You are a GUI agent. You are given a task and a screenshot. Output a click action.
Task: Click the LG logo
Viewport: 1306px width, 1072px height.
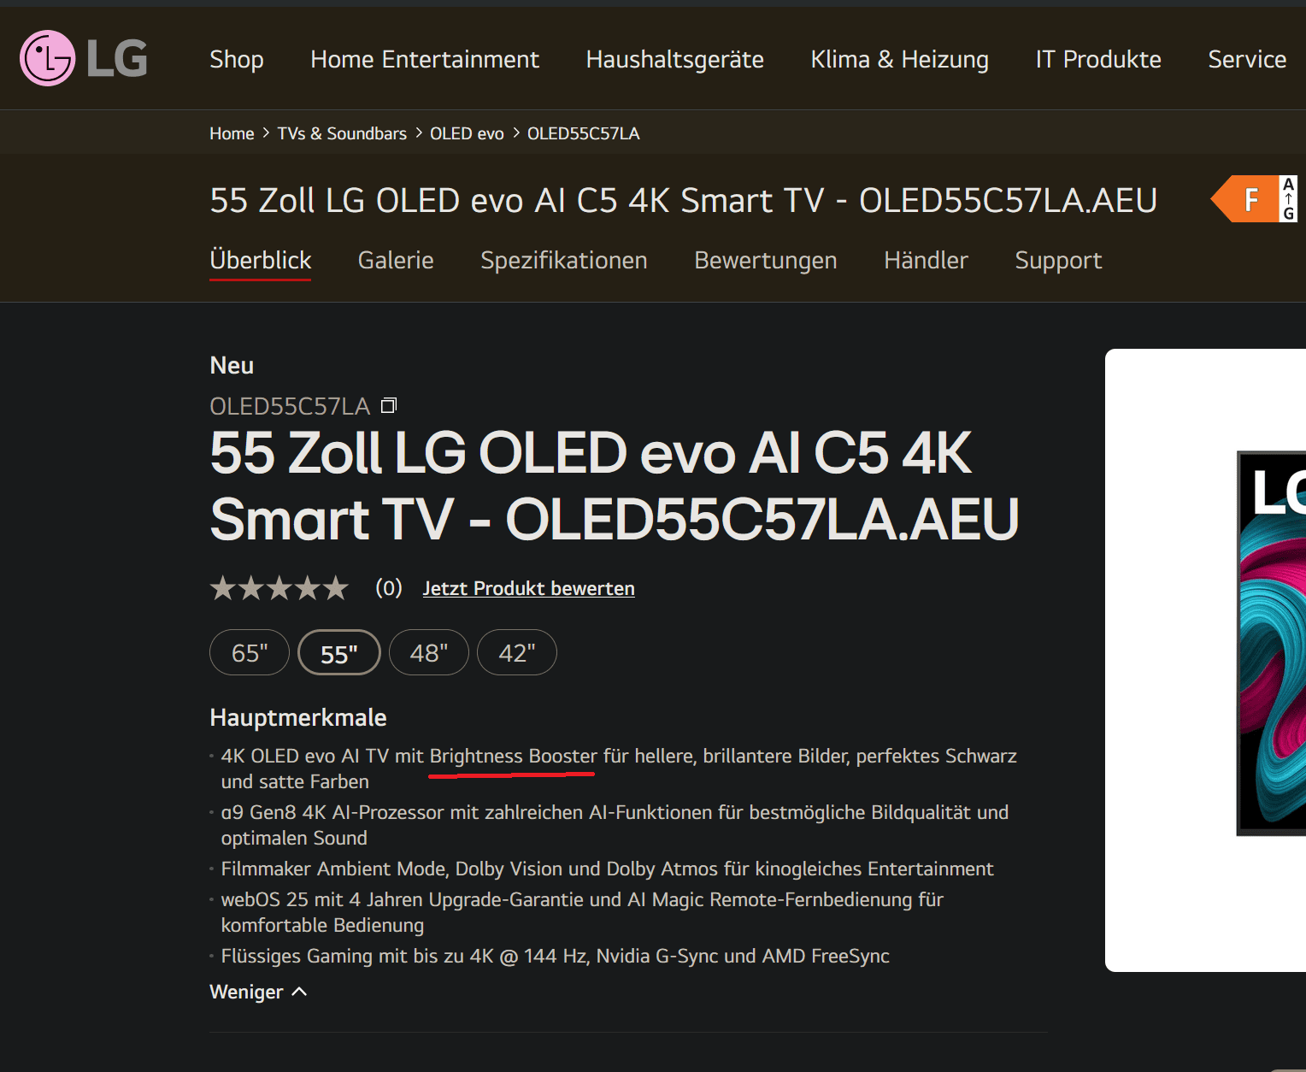click(x=84, y=58)
